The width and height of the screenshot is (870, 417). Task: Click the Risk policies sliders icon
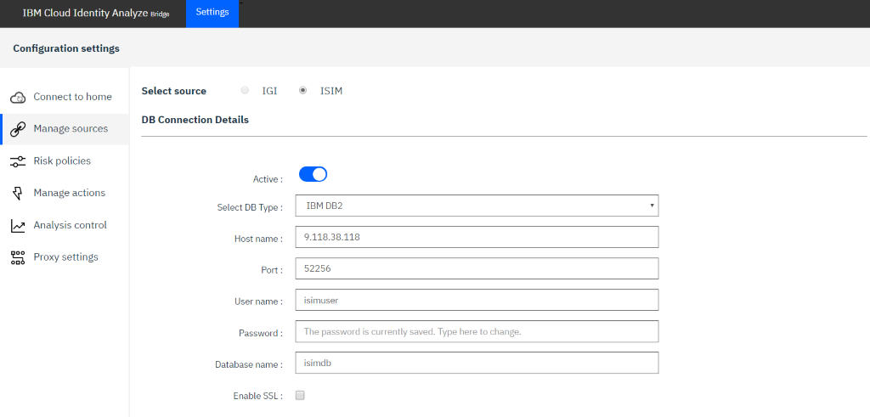(x=19, y=161)
